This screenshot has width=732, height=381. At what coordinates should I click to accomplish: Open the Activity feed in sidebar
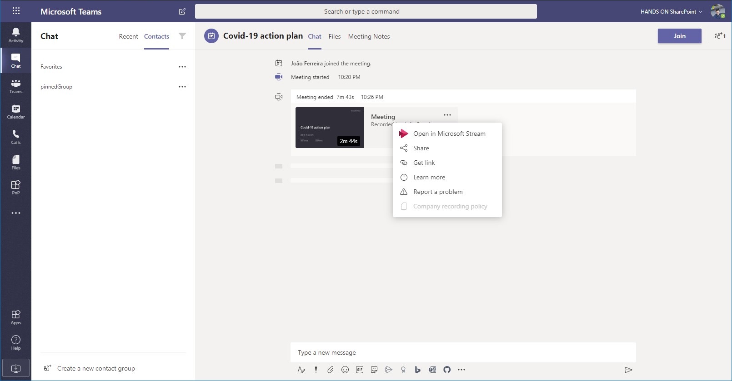[16, 35]
